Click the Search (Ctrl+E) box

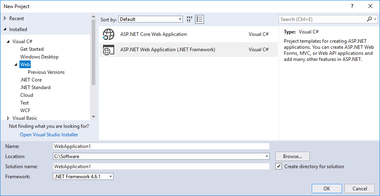tap(322, 19)
